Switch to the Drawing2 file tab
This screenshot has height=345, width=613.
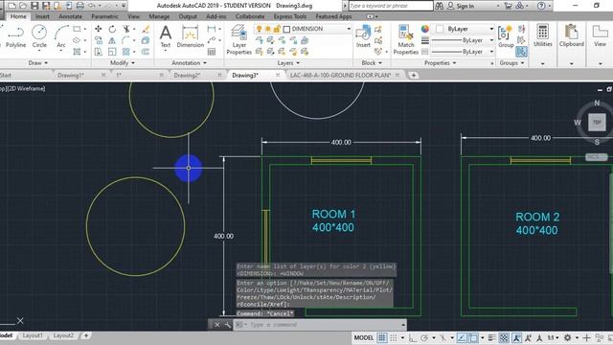(188, 75)
